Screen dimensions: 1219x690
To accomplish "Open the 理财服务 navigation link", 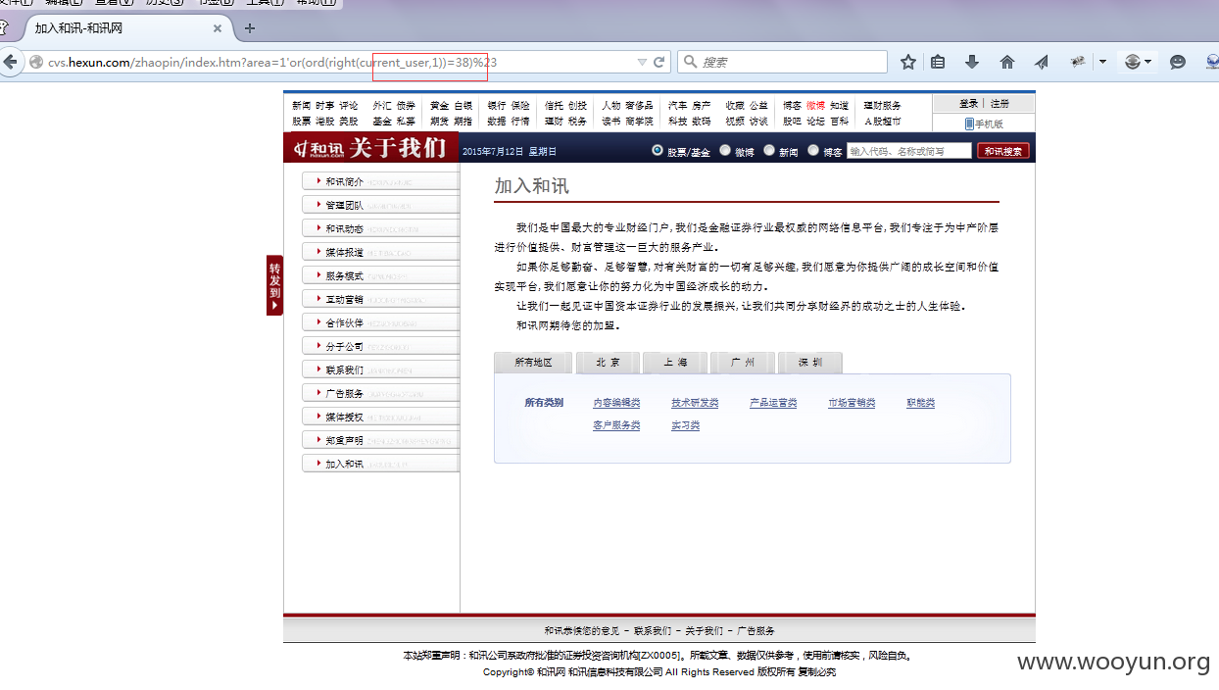I will (x=882, y=105).
